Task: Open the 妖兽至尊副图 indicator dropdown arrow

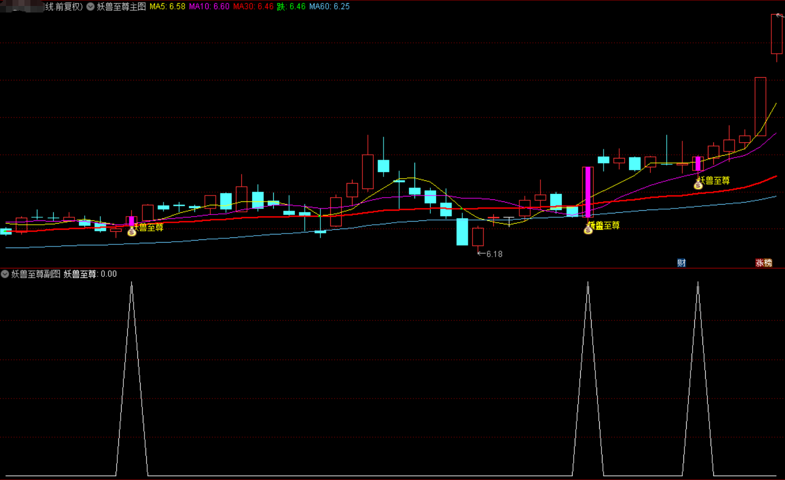Action: [5, 274]
